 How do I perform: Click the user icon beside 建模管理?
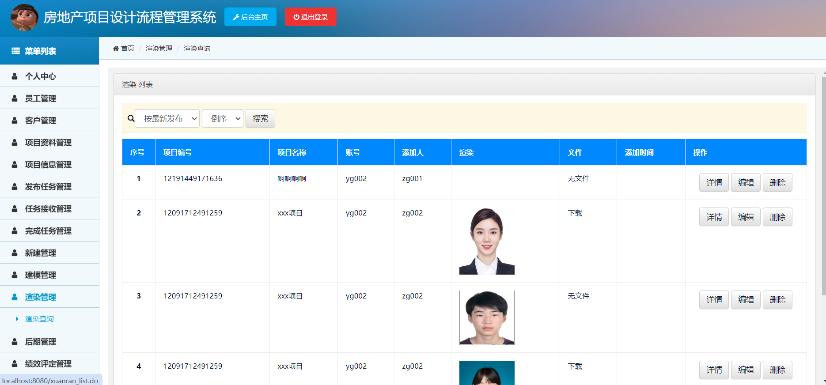pyautogui.click(x=15, y=275)
